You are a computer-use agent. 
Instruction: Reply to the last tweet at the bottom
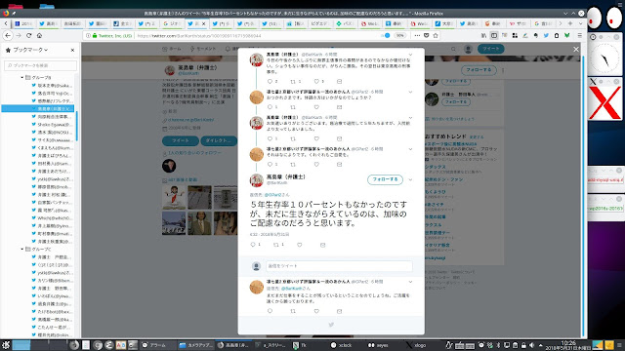click(x=270, y=311)
